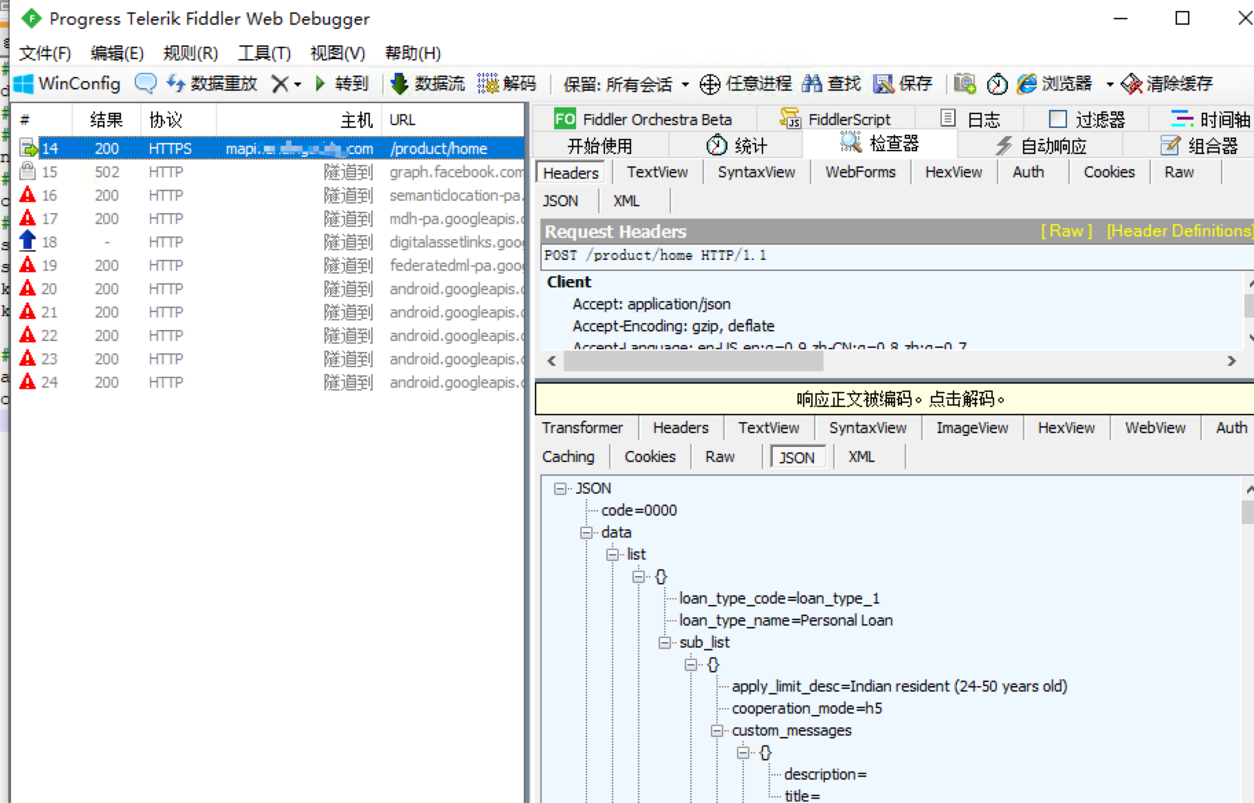Open the response WebView tab
Image resolution: width=1254 pixels, height=803 pixels.
[1155, 428]
